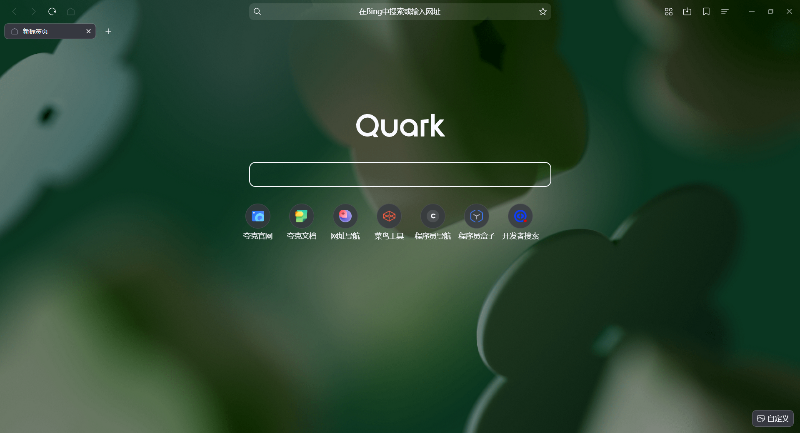Click the Quark main search box
800x433 pixels.
coord(400,174)
